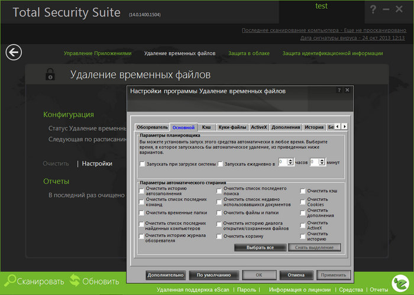Click the минут number field
414x295 pixels.
(x=314, y=162)
